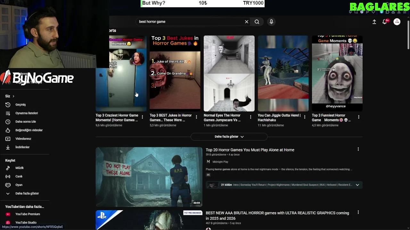Image resolution: width=410 pixels, height=230 pixels.
Task: Open options menu for BEST Jukes short
Action: pyautogui.click(x=196, y=117)
